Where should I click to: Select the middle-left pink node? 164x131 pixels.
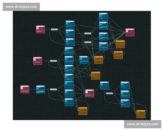click(38, 61)
